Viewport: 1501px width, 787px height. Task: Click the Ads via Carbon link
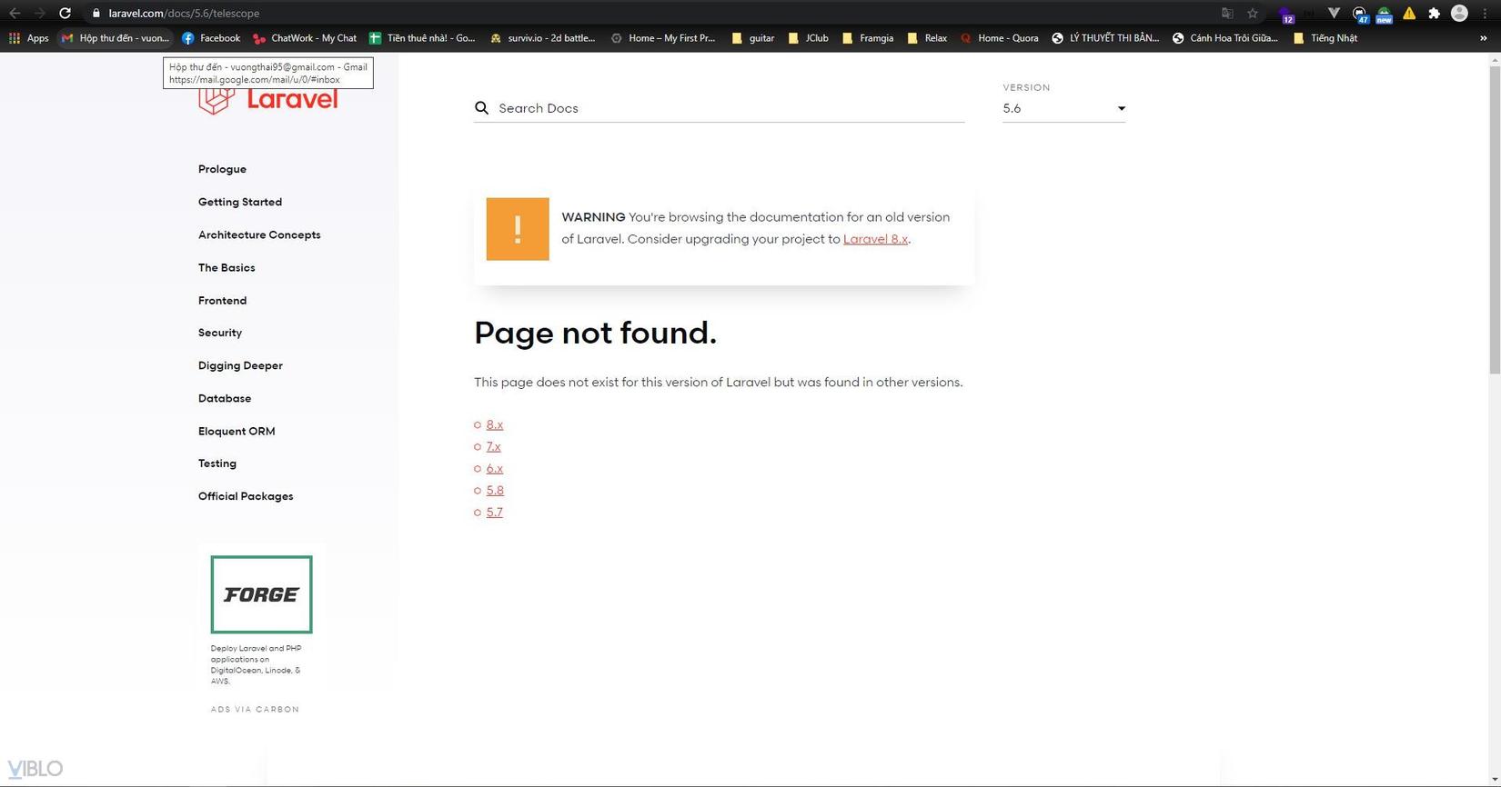[x=255, y=710]
